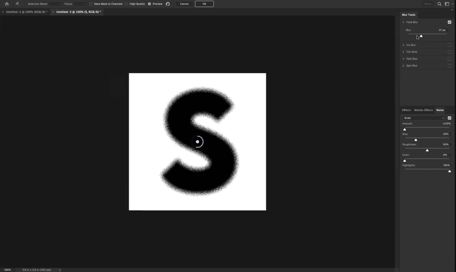
Task: Uncheck the Field Blur checkbox
Action: (449, 22)
